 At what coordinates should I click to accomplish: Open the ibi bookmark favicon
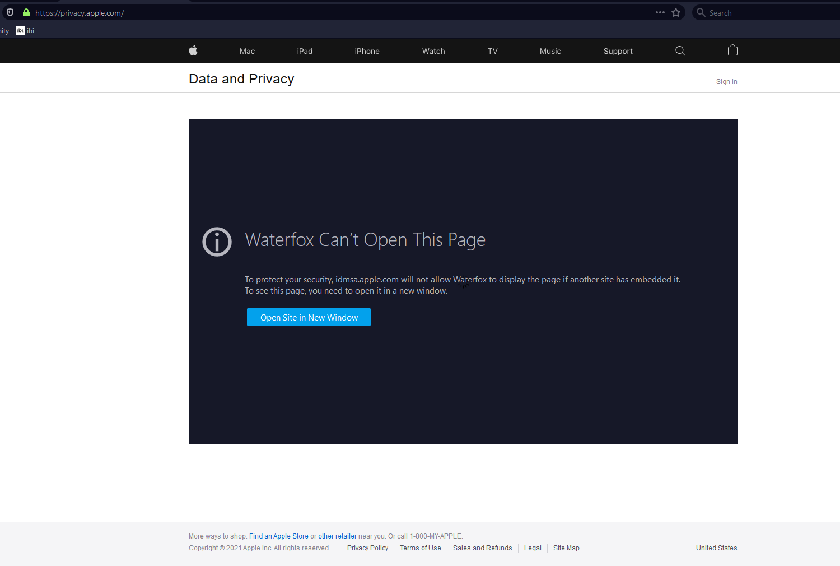pyautogui.click(x=20, y=30)
